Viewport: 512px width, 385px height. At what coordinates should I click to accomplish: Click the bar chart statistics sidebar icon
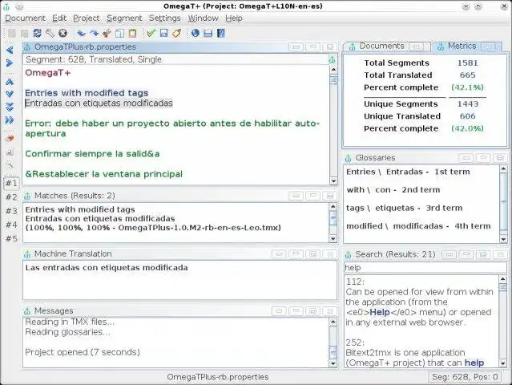(x=10, y=152)
